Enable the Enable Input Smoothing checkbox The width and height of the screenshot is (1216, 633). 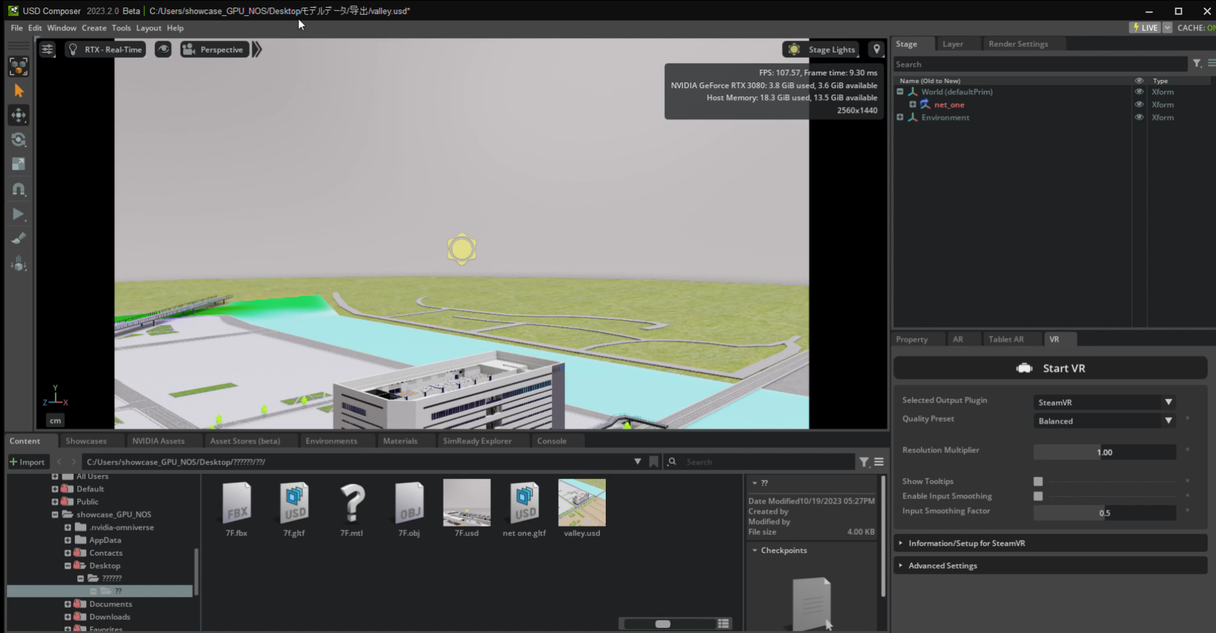point(1038,496)
